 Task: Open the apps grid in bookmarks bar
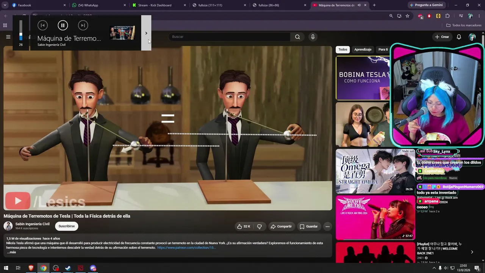[x=5, y=25]
